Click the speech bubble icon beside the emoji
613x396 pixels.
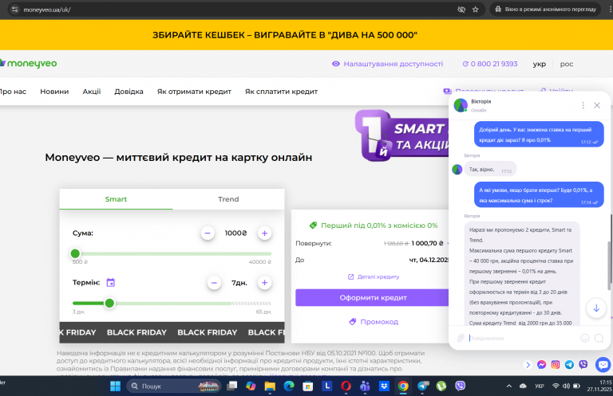[x=599, y=338]
